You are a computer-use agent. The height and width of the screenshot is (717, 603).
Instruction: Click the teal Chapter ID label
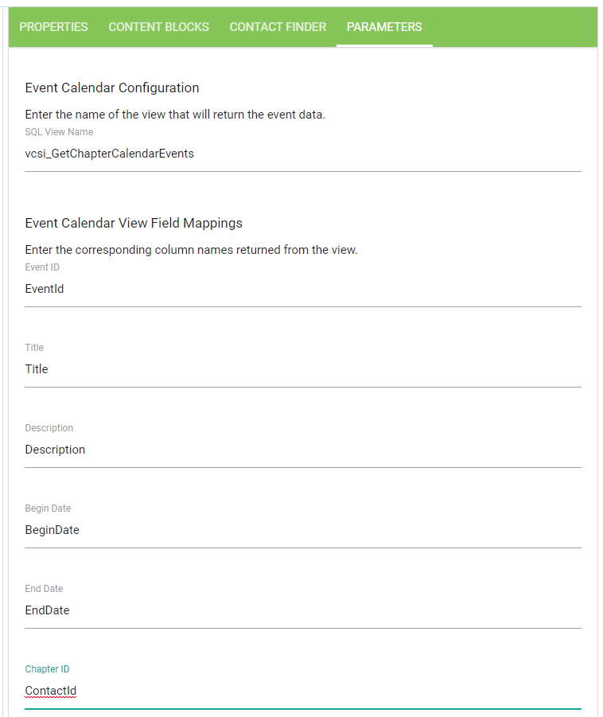[47, 669]
